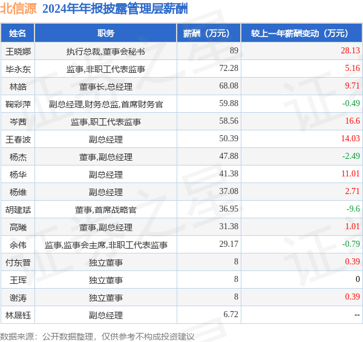This screenshot has height=342, width=363.
Task: Click salary value 36.95
Action: pyautogui.click(x=229, y=209)
